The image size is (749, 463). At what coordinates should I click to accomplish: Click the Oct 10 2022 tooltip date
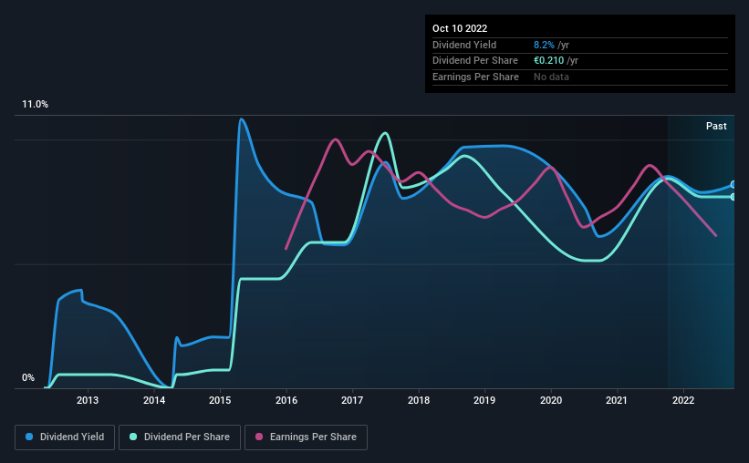(x=460, y=28)
